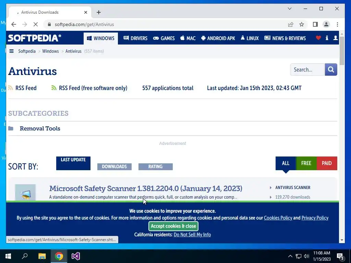
Task: Expand the tab search chevron in title bar
Action: (289, 9)
